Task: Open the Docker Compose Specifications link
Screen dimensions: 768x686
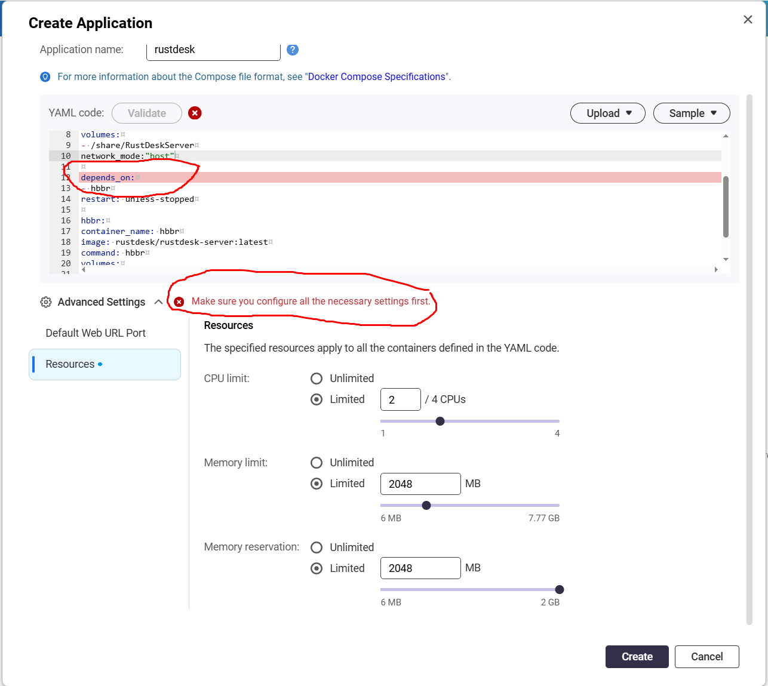Action: click(x=377, y=76)
